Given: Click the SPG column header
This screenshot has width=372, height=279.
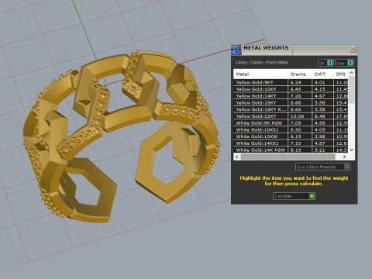Looking at the screenshot, I should point(341,74).
